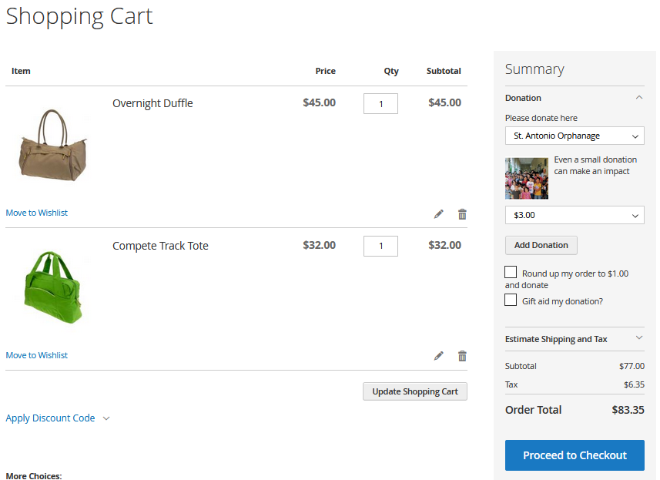Image resolution: width=660 pixels, height=480 pixels.
Task: Move Overnight Duffle to Wishlist
Action: pyautogui.click(x=37, y=213)
